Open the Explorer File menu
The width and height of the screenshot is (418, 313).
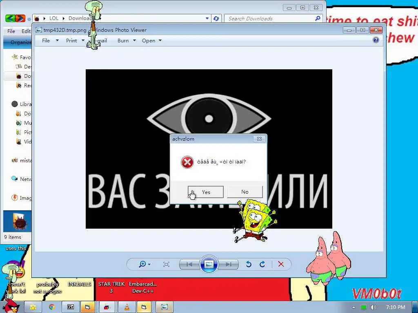(x=11, y=31)
